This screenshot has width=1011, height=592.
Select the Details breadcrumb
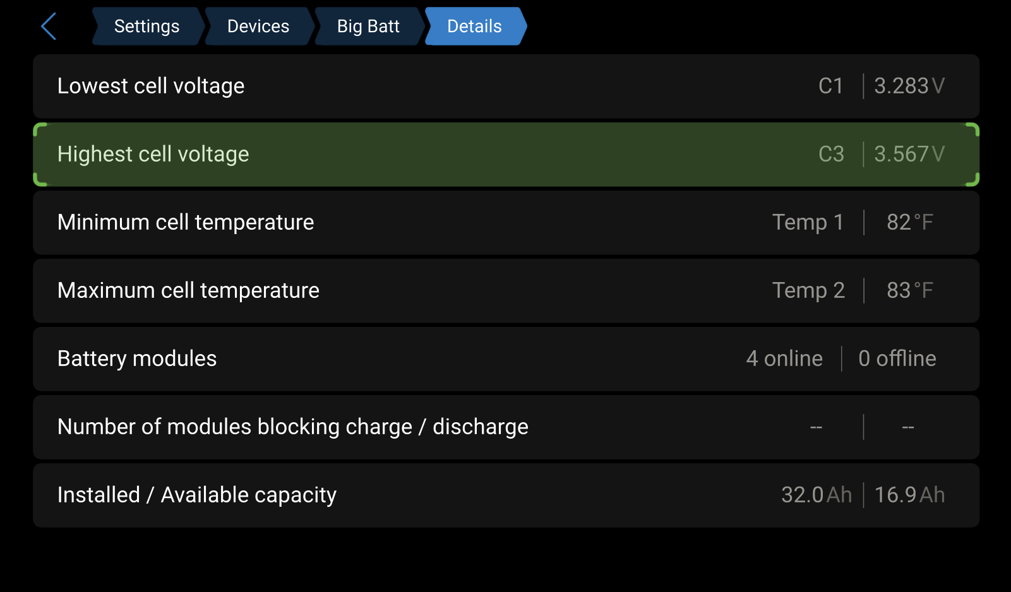pos(475,27)
